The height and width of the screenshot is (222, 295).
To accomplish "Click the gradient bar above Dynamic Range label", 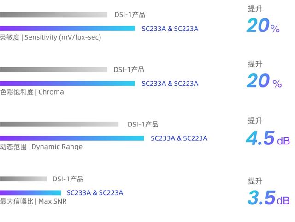I will (x=72, y=138).
